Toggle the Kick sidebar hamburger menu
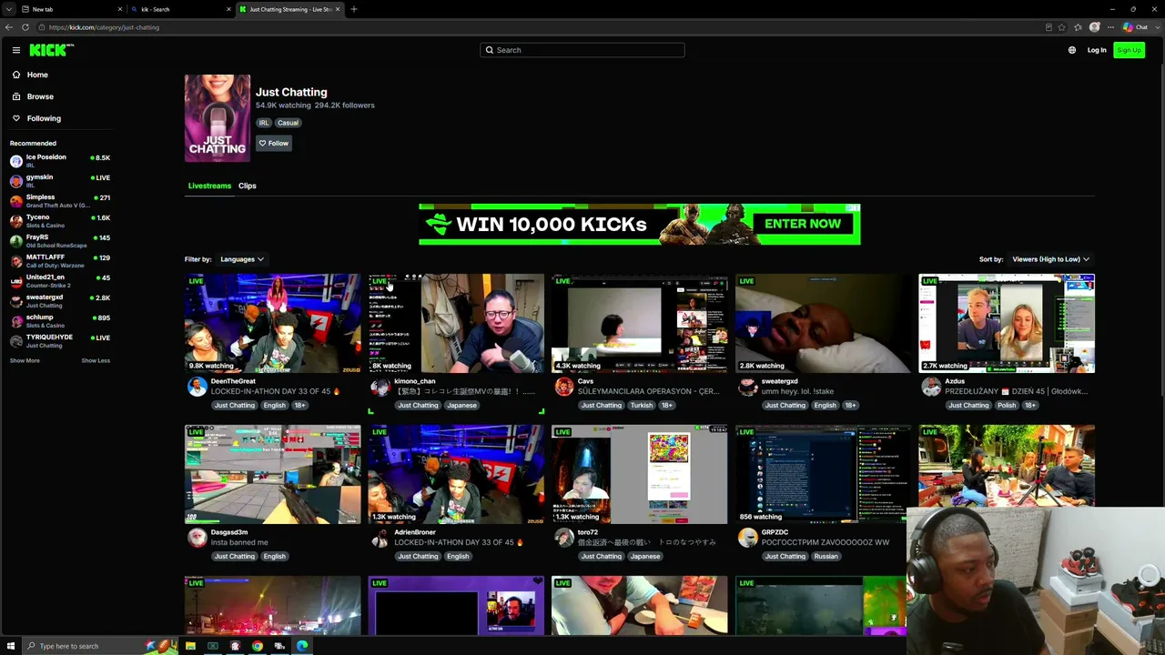This screenshot has height=655, width=1165. 15,50
